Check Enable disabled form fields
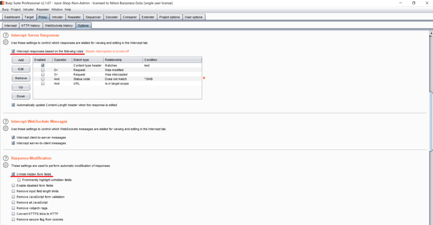This screenshot has height=225, width=433. [x=14, y=186]
